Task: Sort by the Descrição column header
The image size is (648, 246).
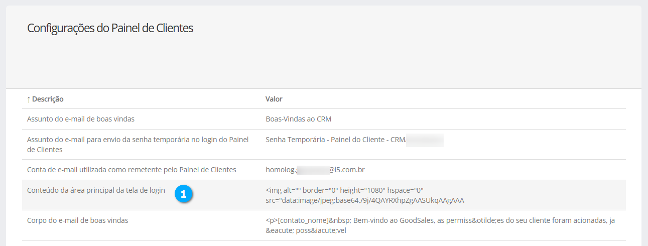Action: (48, 99)
